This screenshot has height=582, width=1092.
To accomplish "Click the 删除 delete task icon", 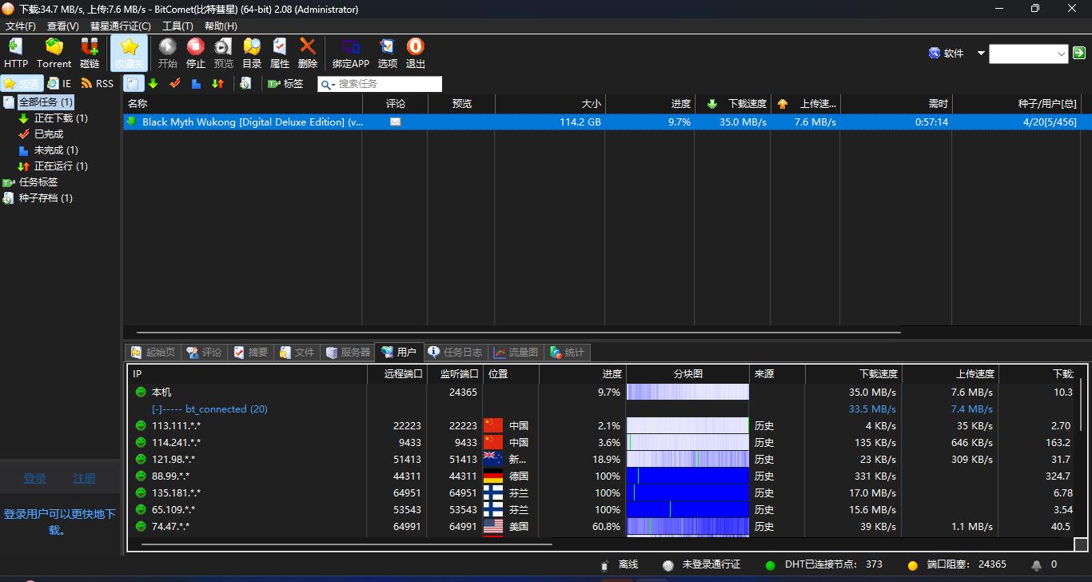I will 308,53.
